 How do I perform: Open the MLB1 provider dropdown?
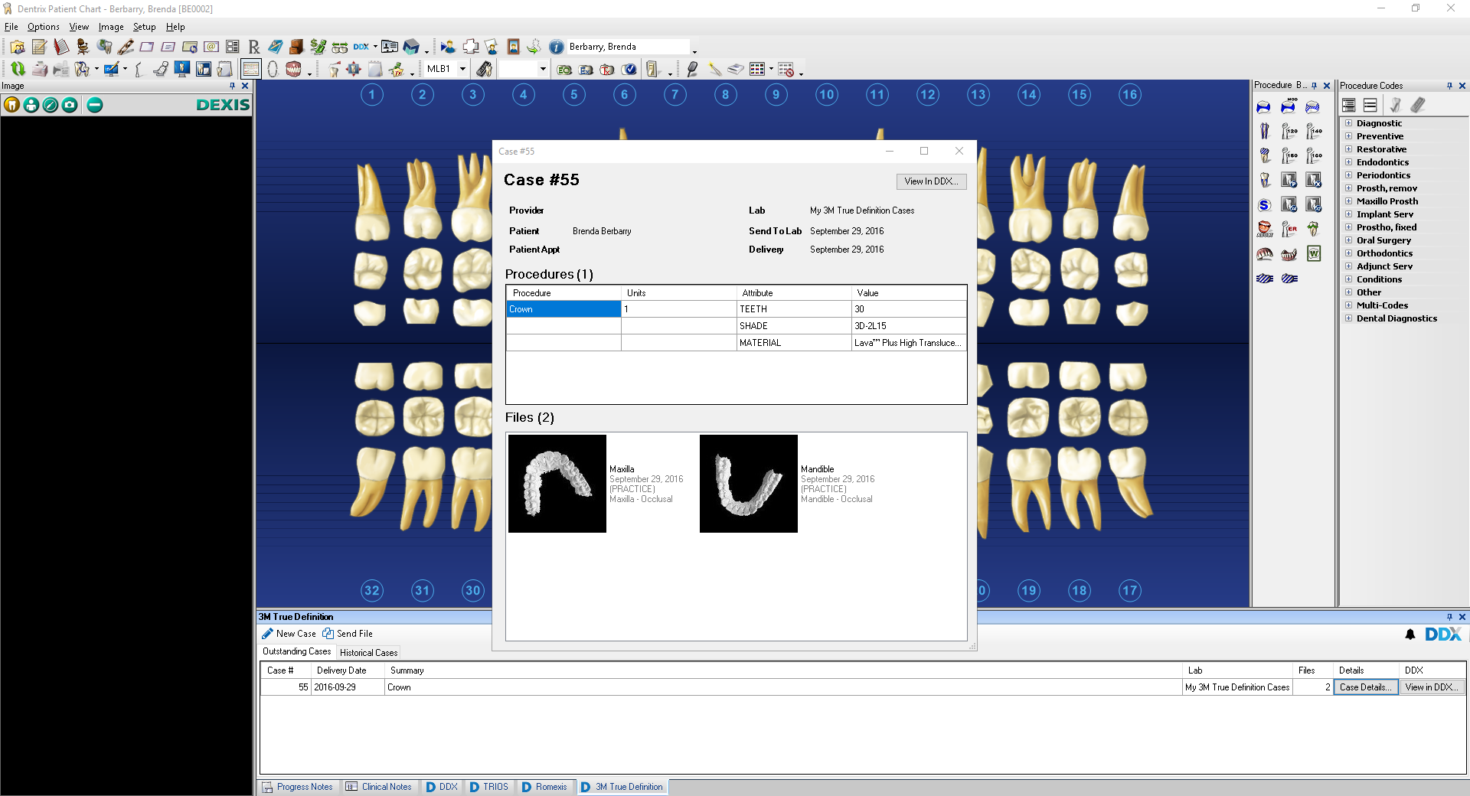[x=462, y=69]
